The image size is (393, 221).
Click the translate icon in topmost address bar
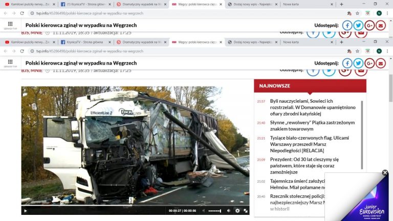[349, 13]
